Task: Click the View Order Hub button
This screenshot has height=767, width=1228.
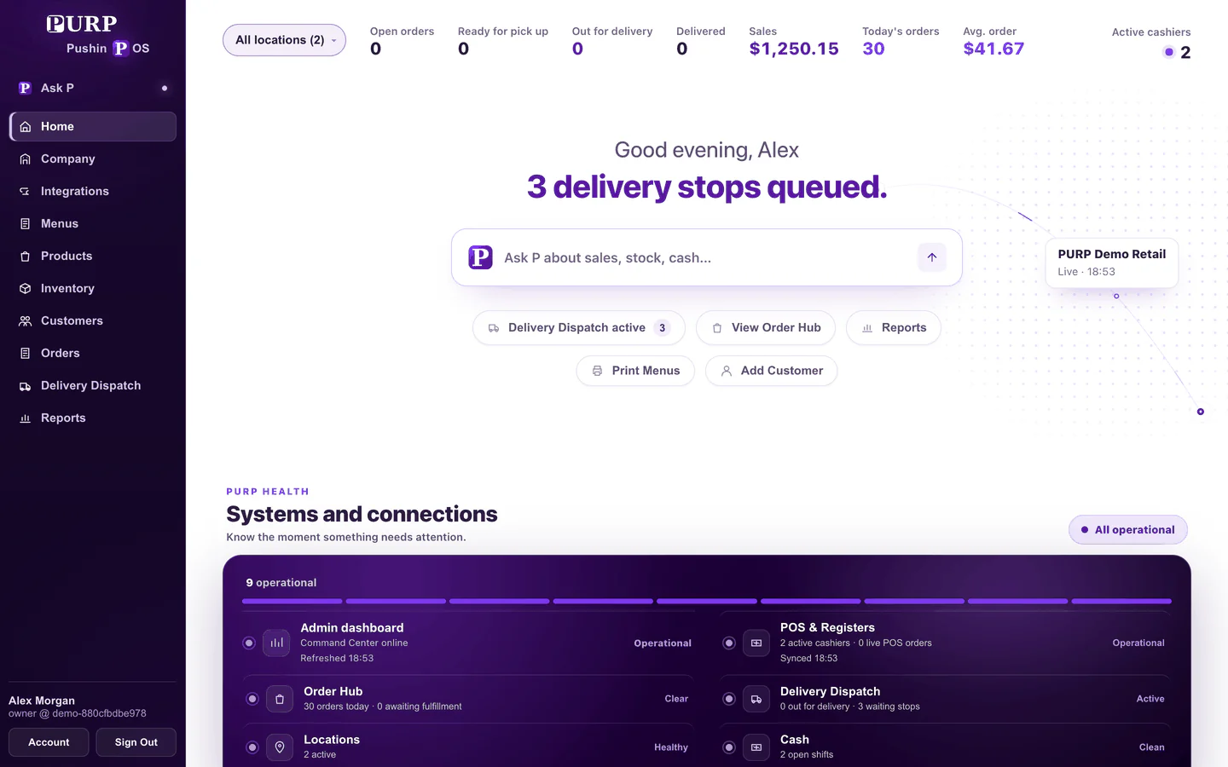Action: tap(766, 328)
